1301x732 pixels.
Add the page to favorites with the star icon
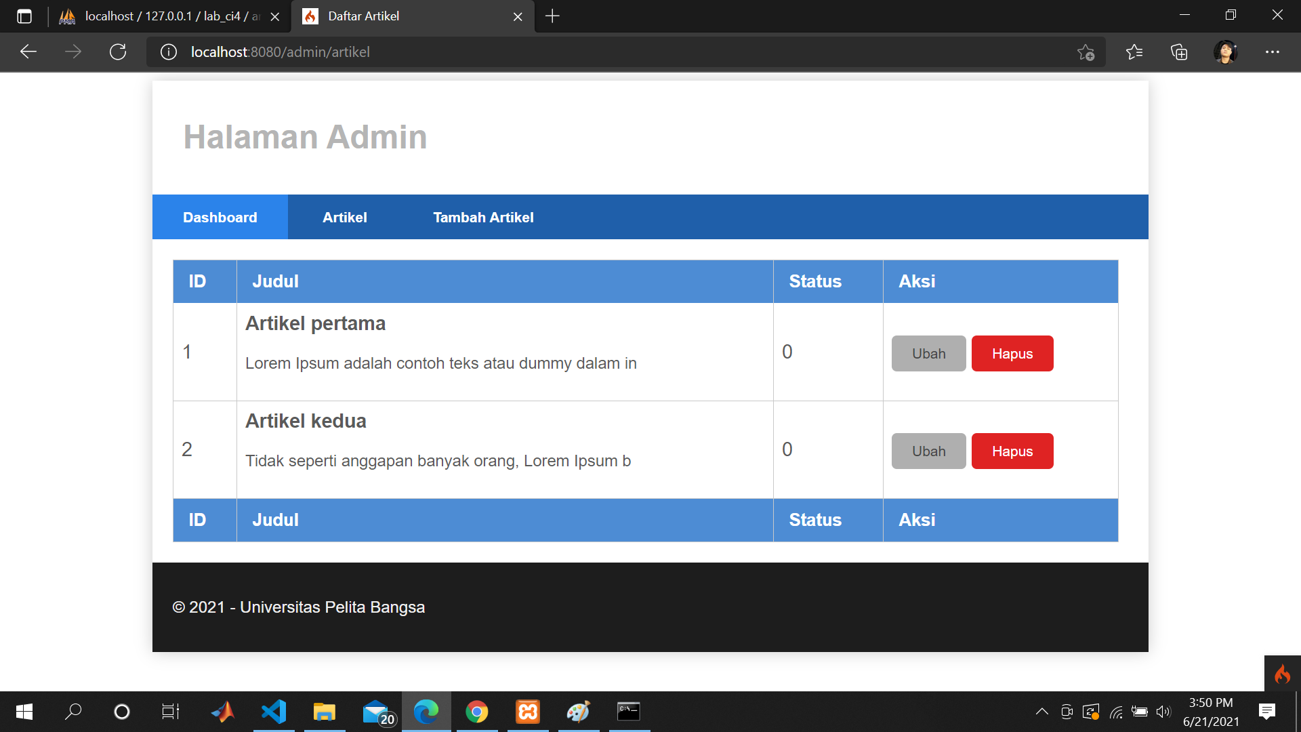[1086, 52]
